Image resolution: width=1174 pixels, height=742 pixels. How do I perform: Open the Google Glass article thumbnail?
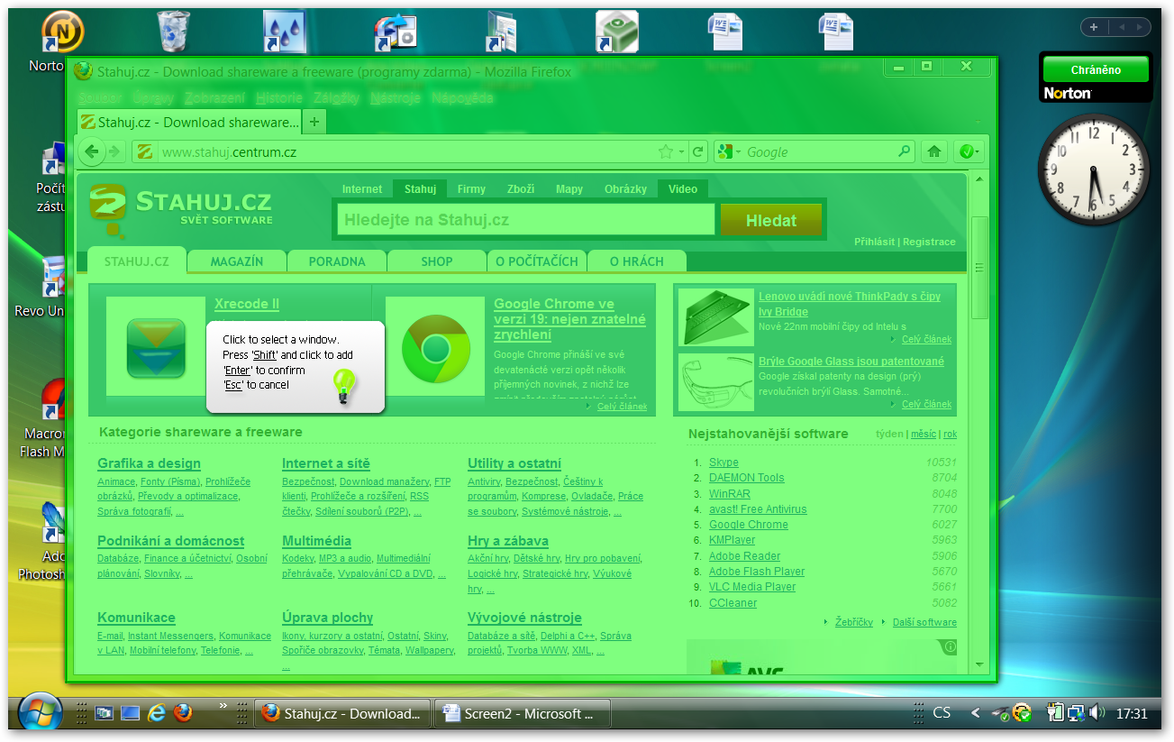click(716, 382)
